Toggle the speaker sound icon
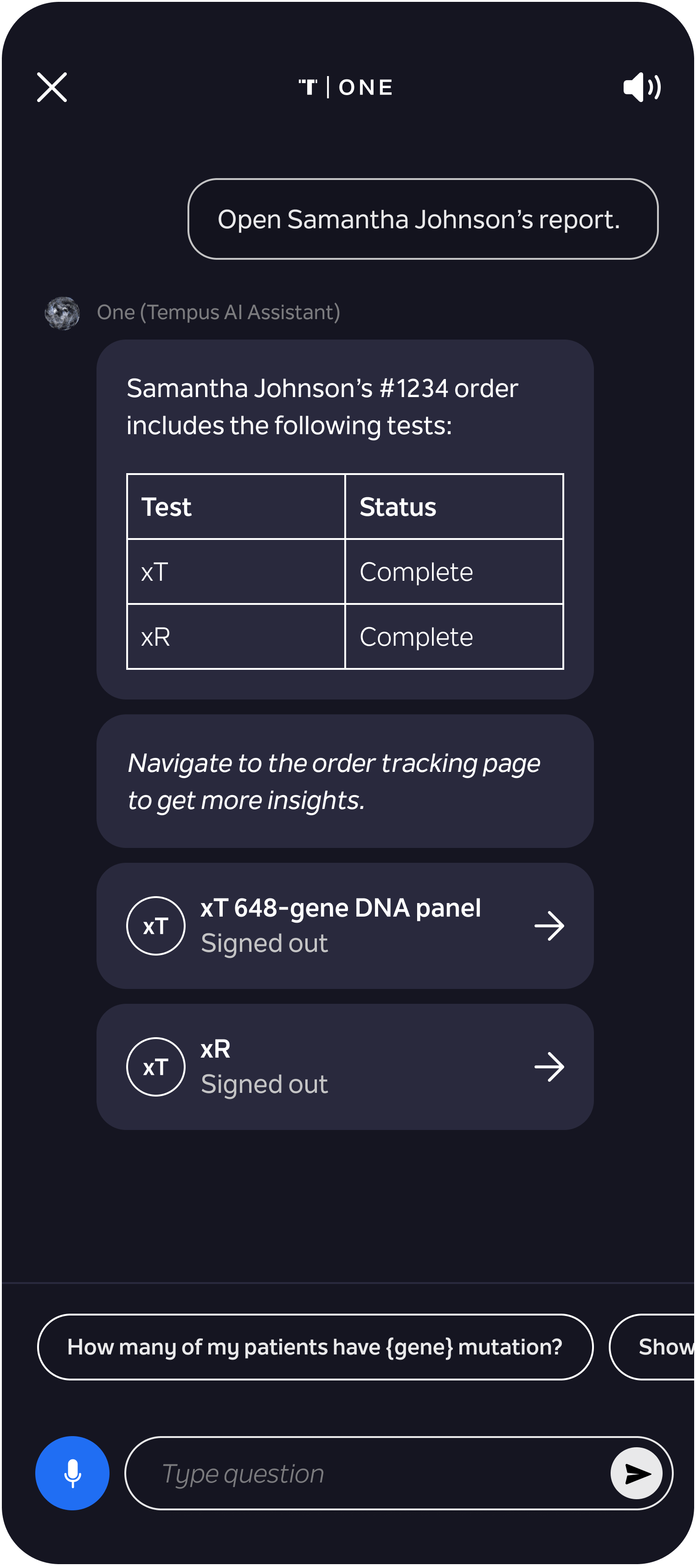 (642, 87)
